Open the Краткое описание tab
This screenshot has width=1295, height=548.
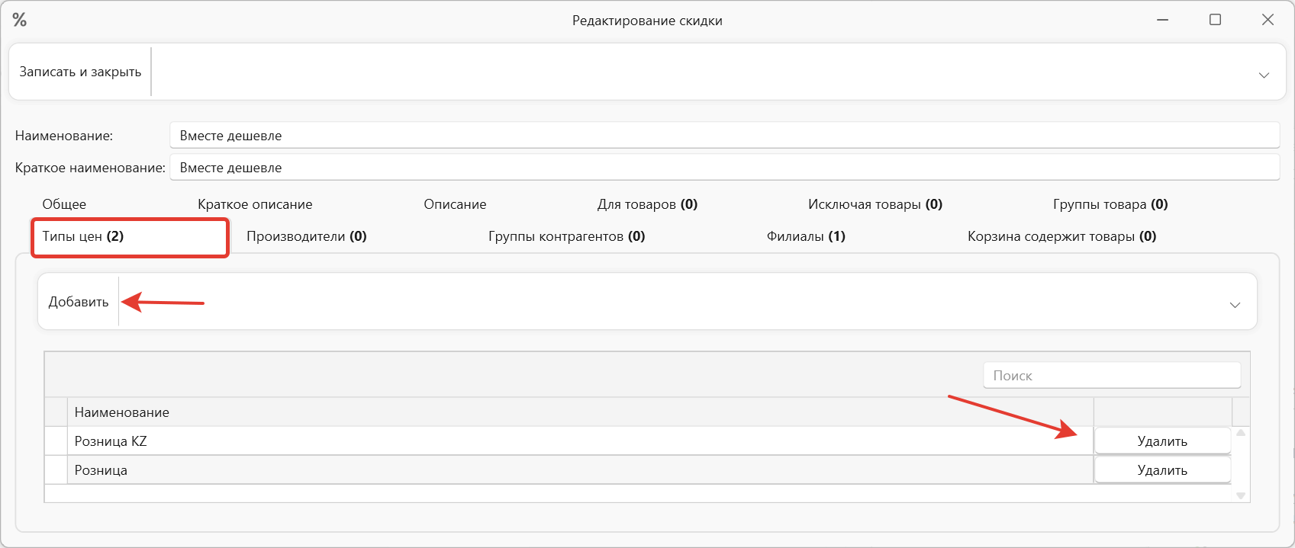(255, 203)
